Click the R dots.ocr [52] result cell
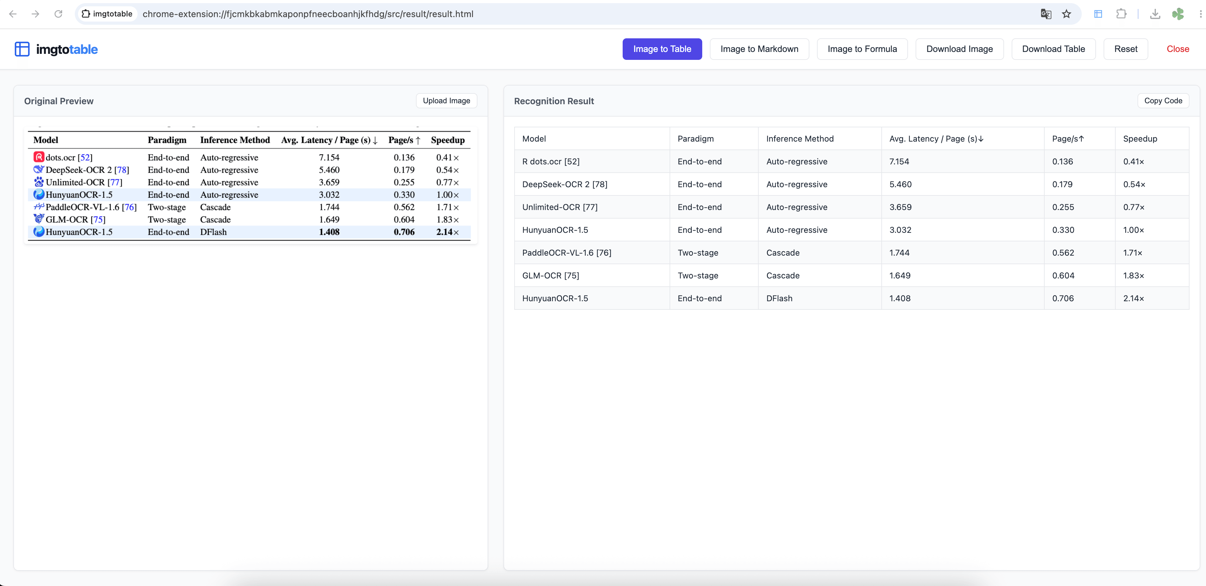1206x586 pixels. [x=592, y=161]
